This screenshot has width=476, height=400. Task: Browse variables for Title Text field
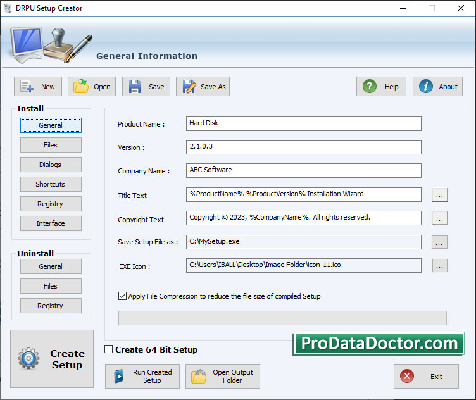click(439, 194)
